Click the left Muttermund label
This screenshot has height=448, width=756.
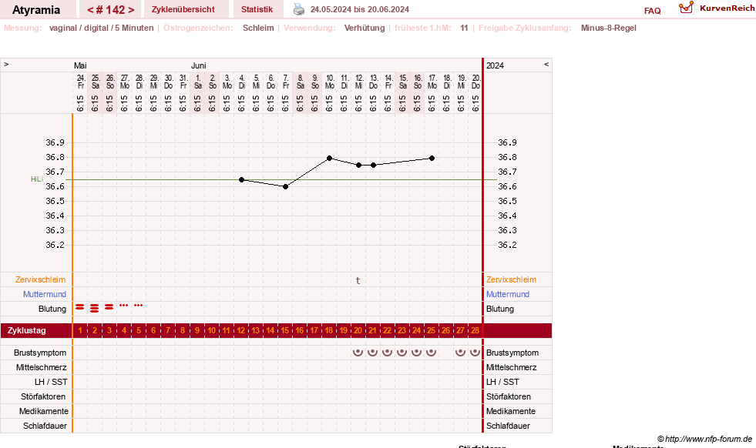click(x=45, y=294)
